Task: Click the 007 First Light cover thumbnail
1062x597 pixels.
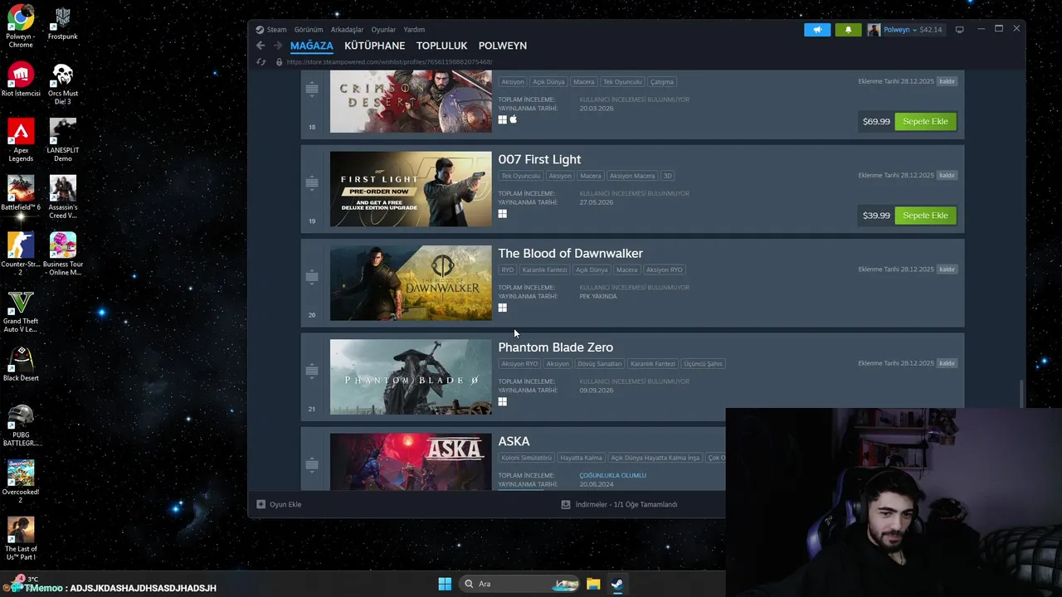Action: point(411,189)
